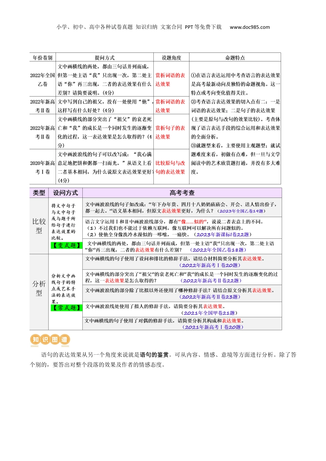Click the green 【变式题】 label

click(66, 245)
